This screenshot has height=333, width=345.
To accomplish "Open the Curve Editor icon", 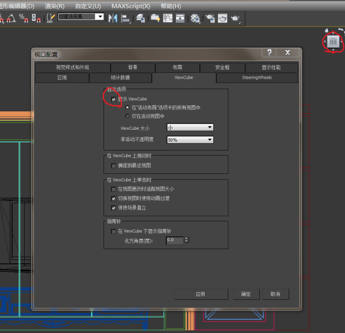I will pyautogui.click(x=168, y=18).
